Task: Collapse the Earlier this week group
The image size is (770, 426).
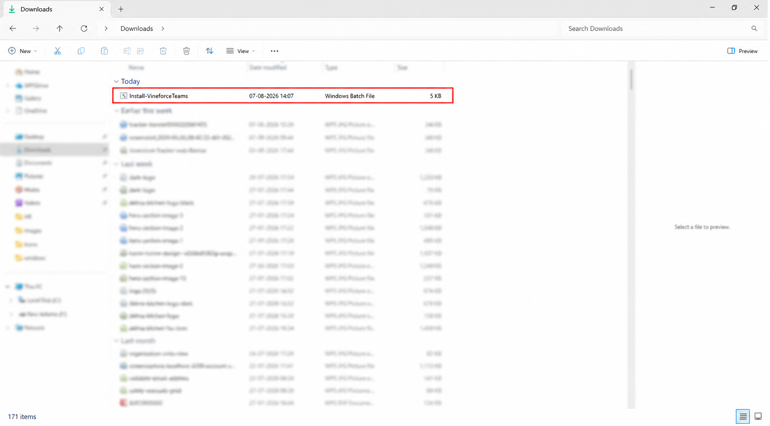Action: pyautogui.click(x=116, y=111)
